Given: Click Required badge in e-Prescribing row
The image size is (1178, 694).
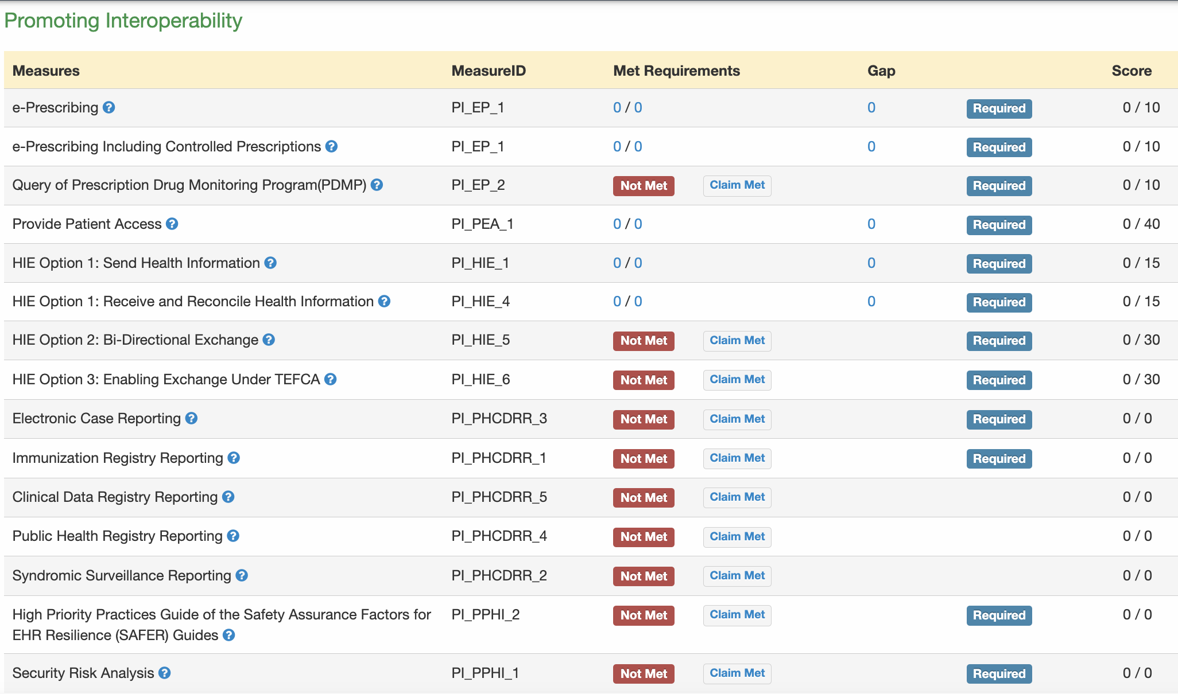Looking at the screenshot, I should point(999,108).
